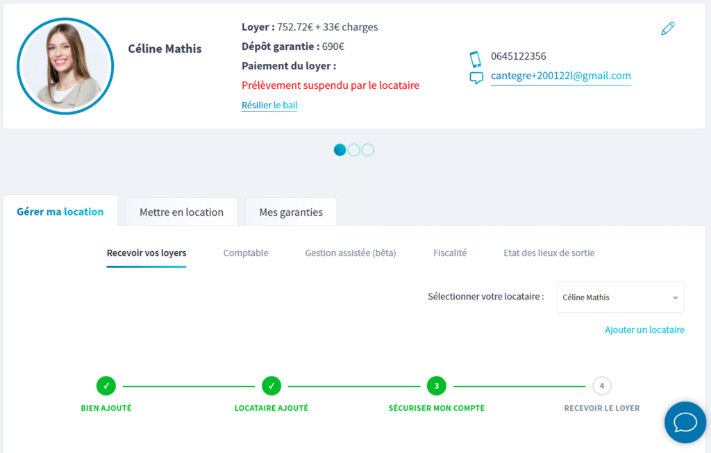Click Ajouter un locataire link
Screen dimensions: 711x453
(644, 330)
